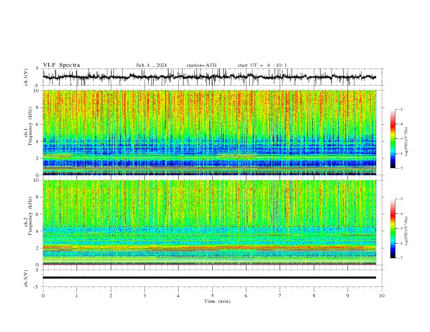Click time axis tick label "9"
Image resolution: width=430 pixels, height=332 pixels.
coord(347,296)
